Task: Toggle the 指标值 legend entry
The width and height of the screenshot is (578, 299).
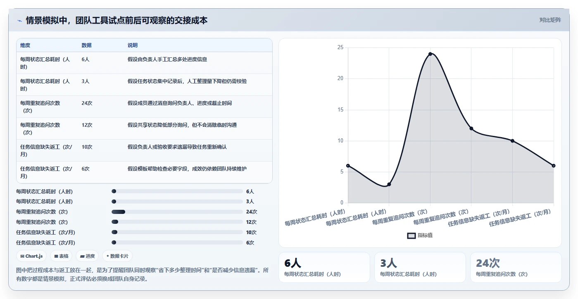Action: pyautogui.click(x=420, y=235)
